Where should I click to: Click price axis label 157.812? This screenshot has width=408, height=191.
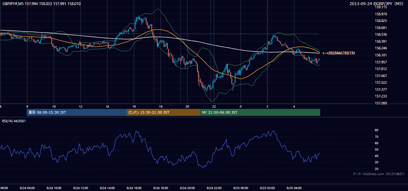[x=381, y=69]
